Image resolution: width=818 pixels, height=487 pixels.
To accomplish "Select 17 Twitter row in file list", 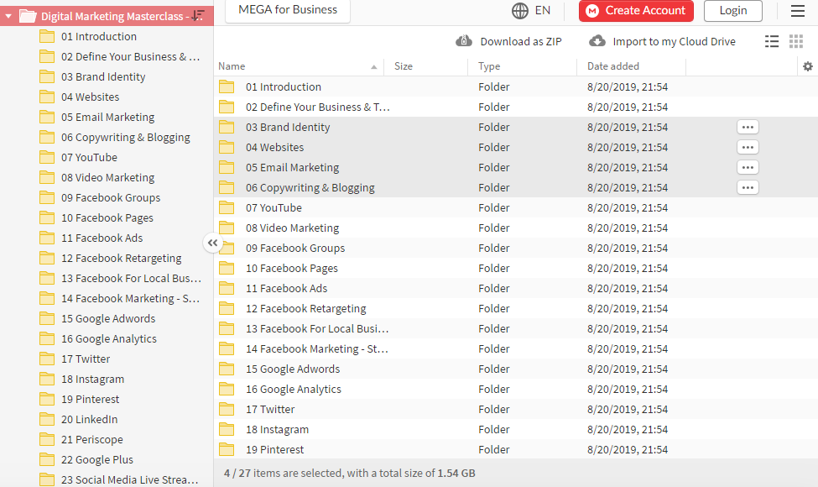I will tap(516, 409).
